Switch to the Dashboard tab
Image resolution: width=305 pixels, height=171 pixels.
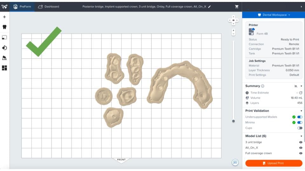pos(48,6)
